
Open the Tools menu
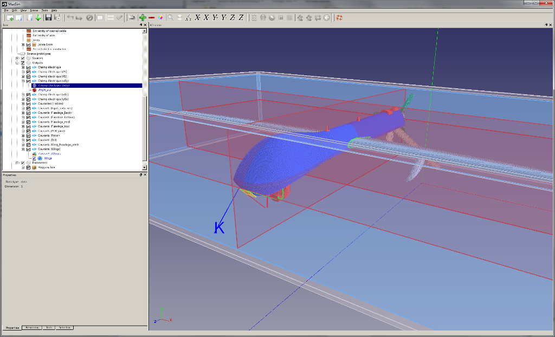(44, 11)
